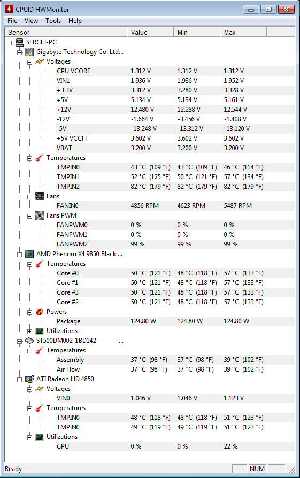Select the Air Flow temperature row
Image resolution: width=300 pixels, height=478 pixels.
click(175, 369)
